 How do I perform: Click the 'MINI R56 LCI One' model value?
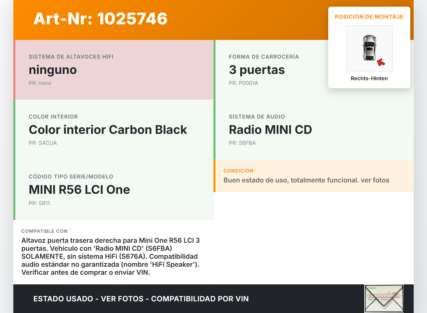(x=79, y=189)
